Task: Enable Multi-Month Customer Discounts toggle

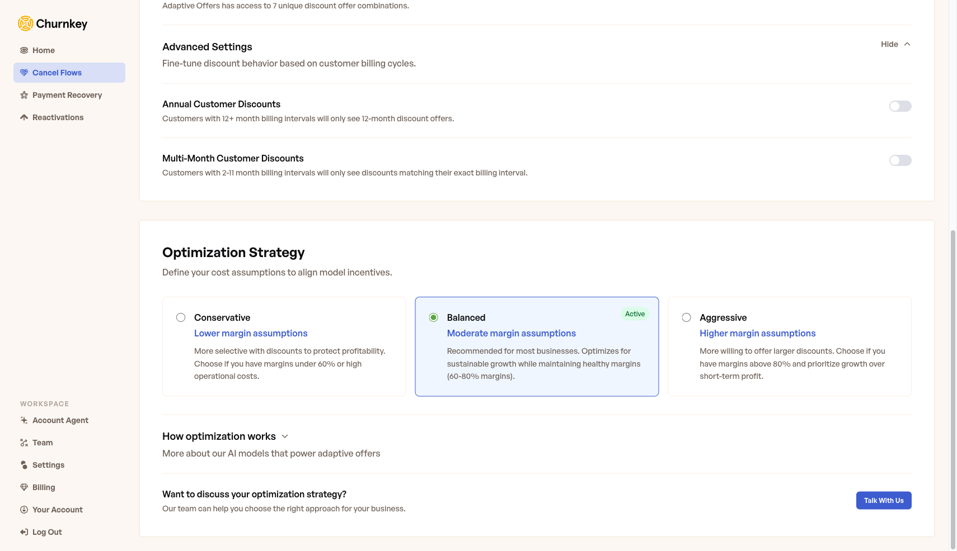Action: [x=900, y=160]
